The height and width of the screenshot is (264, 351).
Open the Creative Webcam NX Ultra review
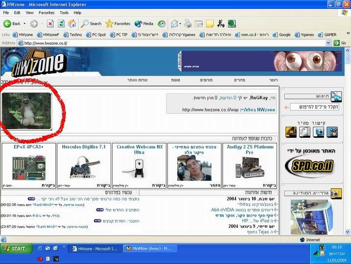139,166
